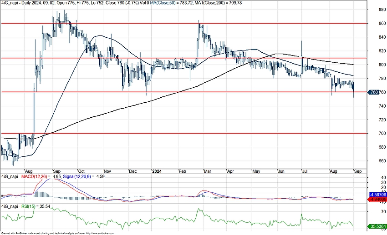Click the bold 2024 year label
The height and width of the screenshot is (235, 387).
coord(157,171)
